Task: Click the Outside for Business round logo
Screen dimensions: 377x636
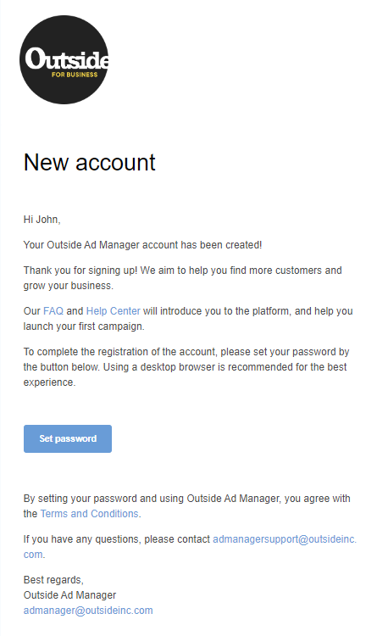Action: tap(64, 59)
